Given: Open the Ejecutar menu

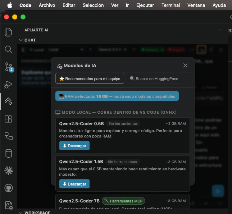Looking at the screenshot, I should pyautogui.click(x=145, y=5).
